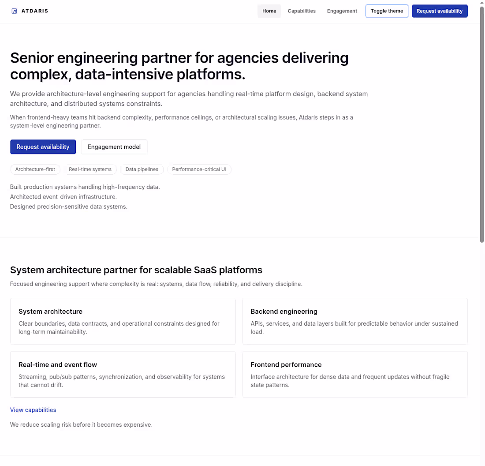
Task: Open the System architecture card
Action: (123, 321)
